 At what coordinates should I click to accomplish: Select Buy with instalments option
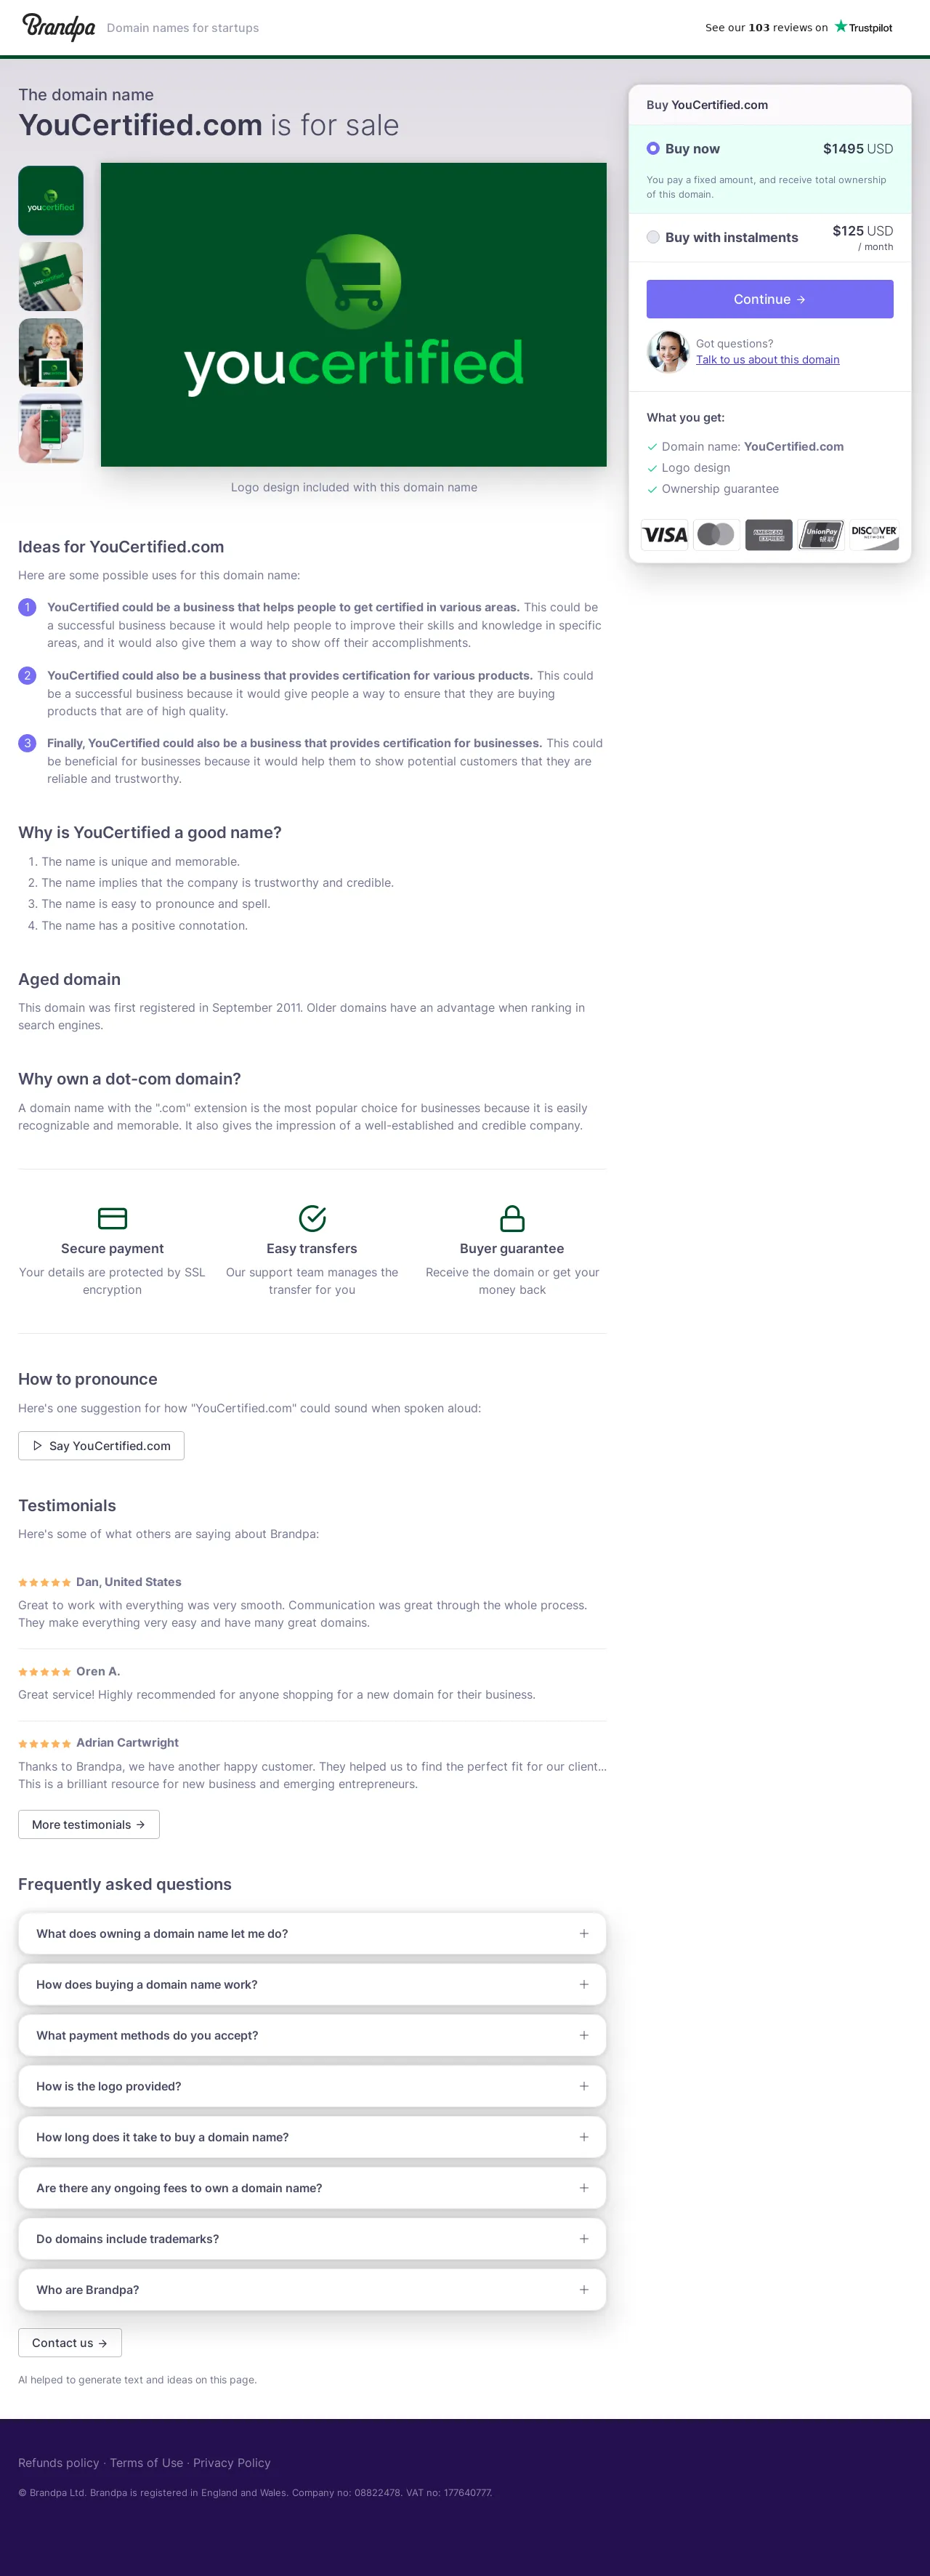coord(653,237)
